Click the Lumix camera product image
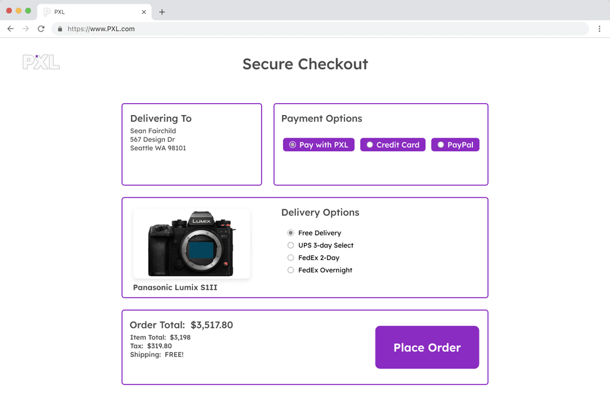 pos(192,244)
